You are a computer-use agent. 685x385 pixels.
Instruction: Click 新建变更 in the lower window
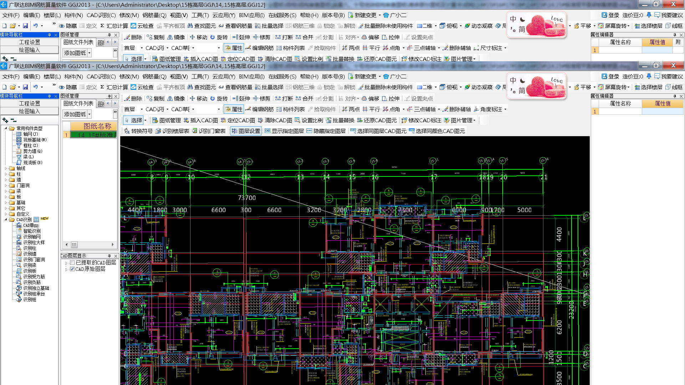(x=362, y=76)
